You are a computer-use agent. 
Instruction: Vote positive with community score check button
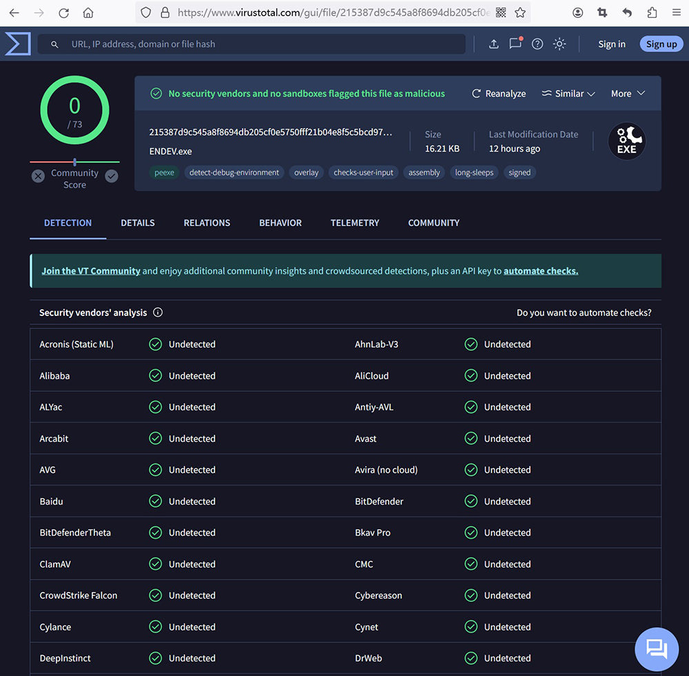112,176
